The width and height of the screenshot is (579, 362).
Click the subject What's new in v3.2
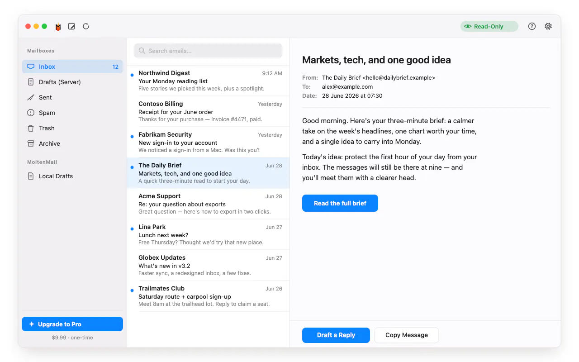(x=164, y=266)
